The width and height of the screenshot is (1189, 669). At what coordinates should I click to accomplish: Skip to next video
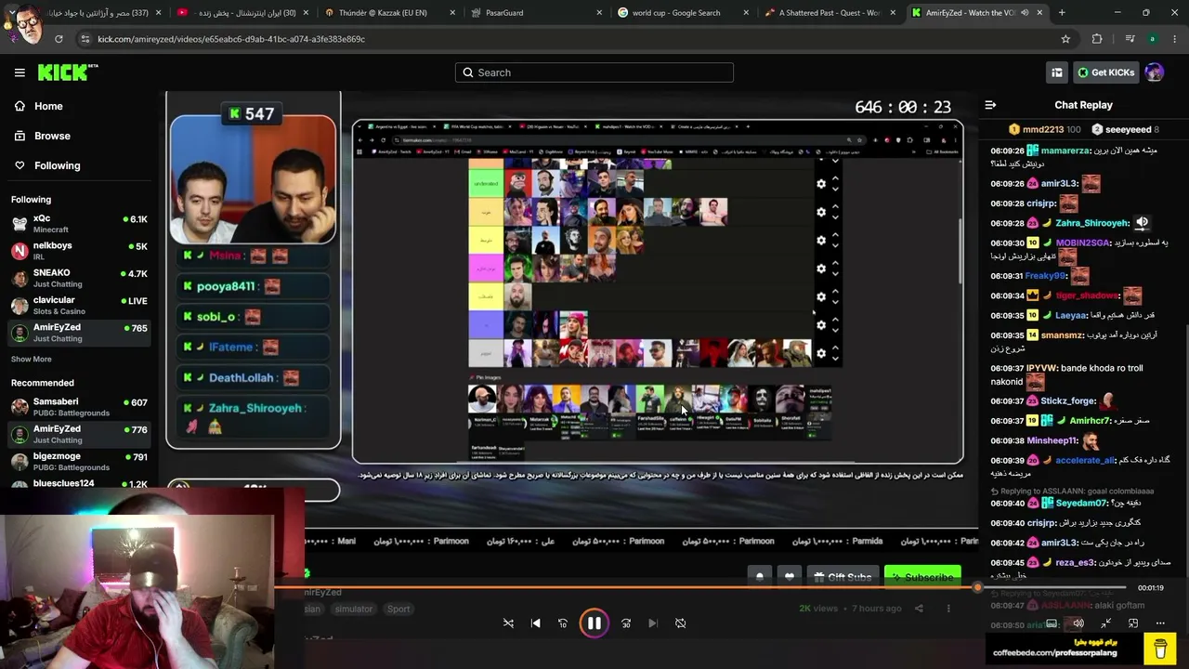point(653,623)
